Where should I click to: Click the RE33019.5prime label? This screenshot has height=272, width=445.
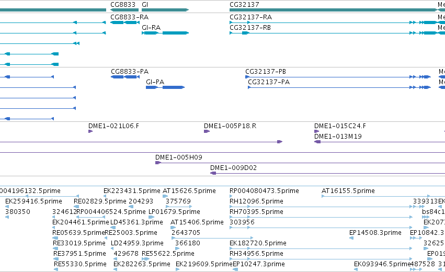(79, 243)
